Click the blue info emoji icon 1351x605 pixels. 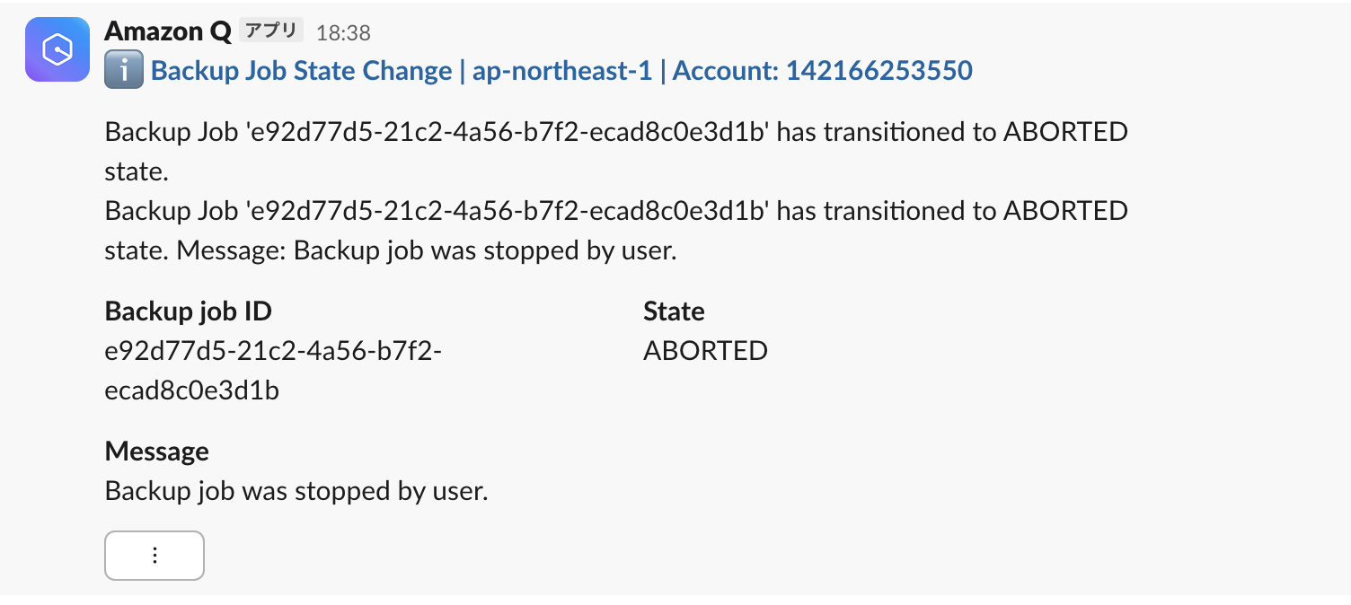click(x=124, y=71)
